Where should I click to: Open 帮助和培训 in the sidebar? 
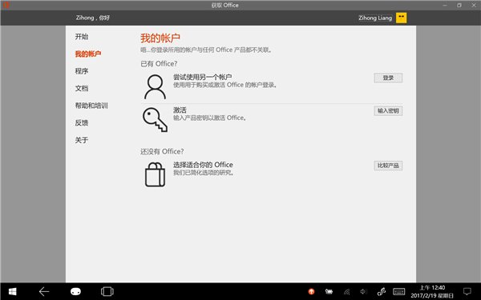coord(91,106)
